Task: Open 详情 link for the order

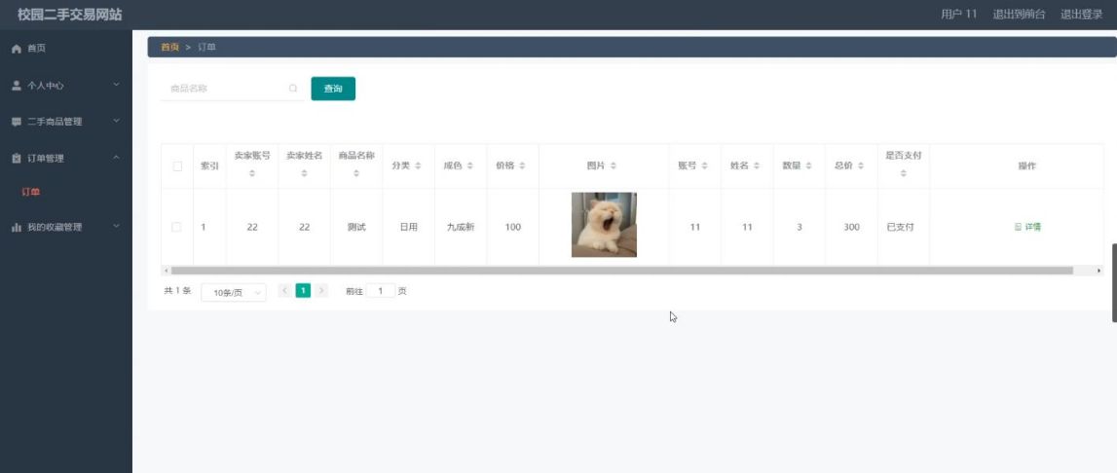Action: [x=1027, y=227]
